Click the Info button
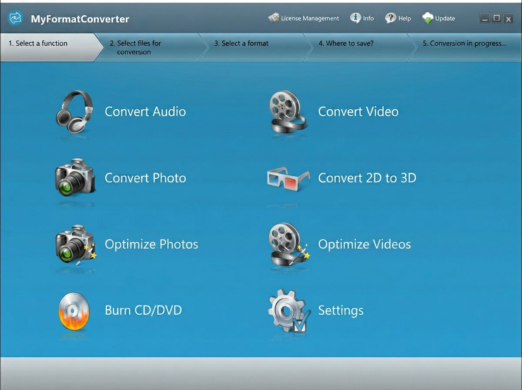This screenshot has width=522, height=390. 362,18
